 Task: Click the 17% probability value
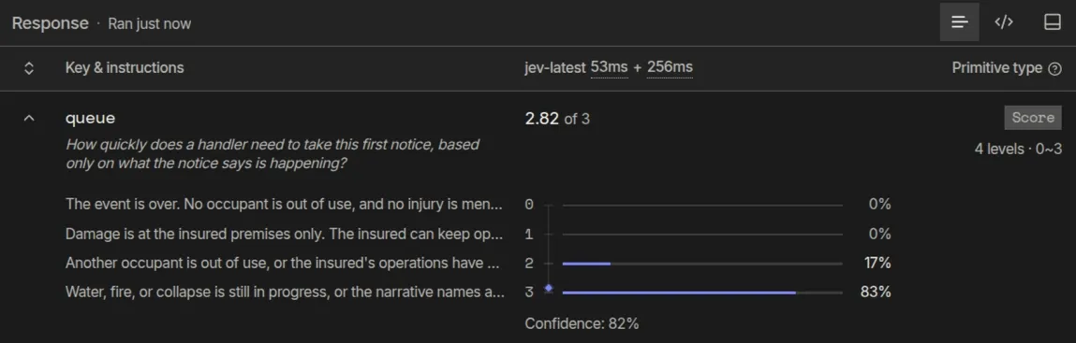click(x=877, y=263)
